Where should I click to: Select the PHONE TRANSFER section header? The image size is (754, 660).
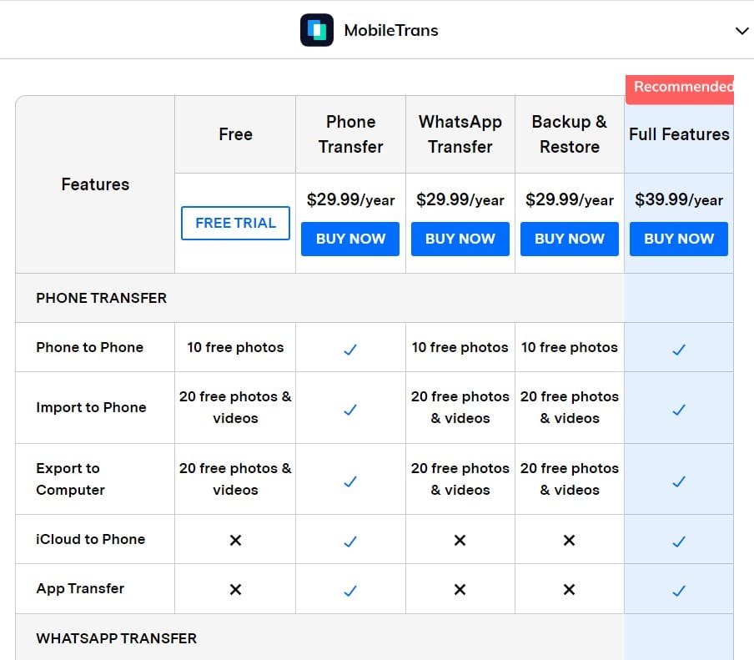[x=102, y=298]
